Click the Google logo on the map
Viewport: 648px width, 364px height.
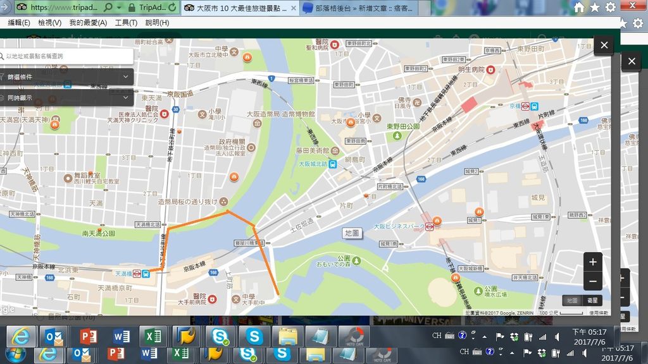[x=7, y=308]
